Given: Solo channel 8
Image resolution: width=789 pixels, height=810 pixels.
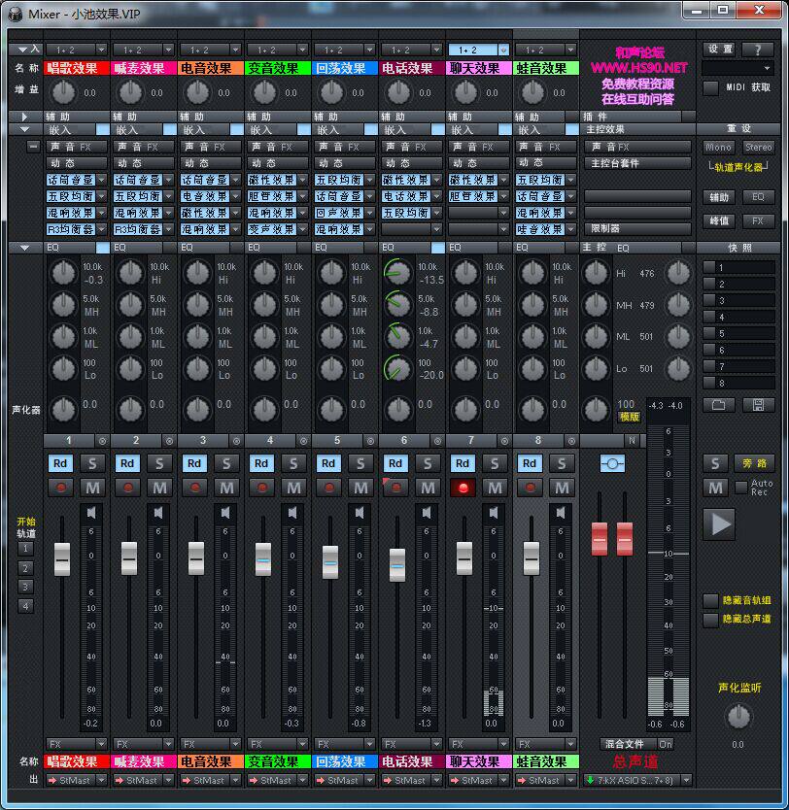Looking at the screenshot, I should tap(561, 463).
